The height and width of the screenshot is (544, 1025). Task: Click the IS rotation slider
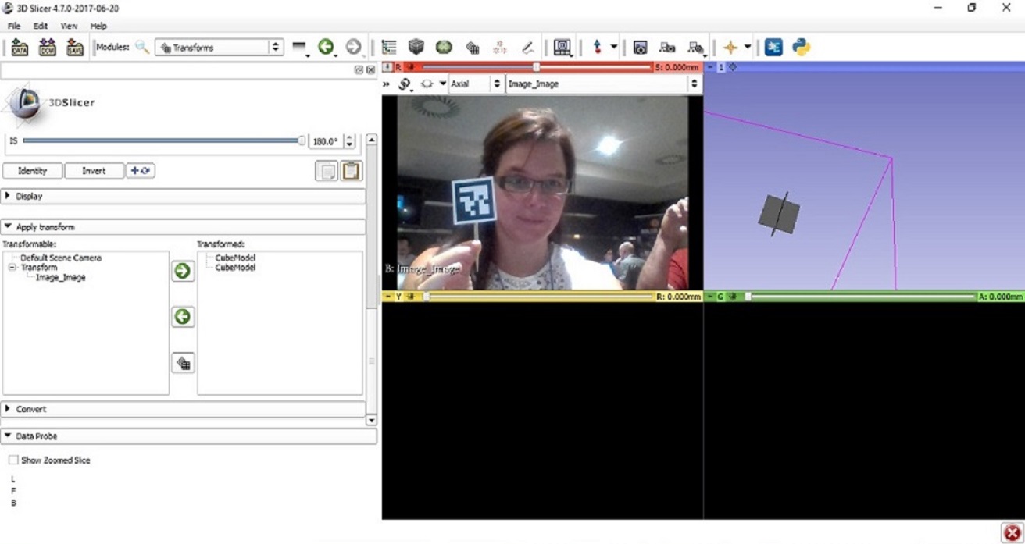pyautogui.click(x=162, y=141)
